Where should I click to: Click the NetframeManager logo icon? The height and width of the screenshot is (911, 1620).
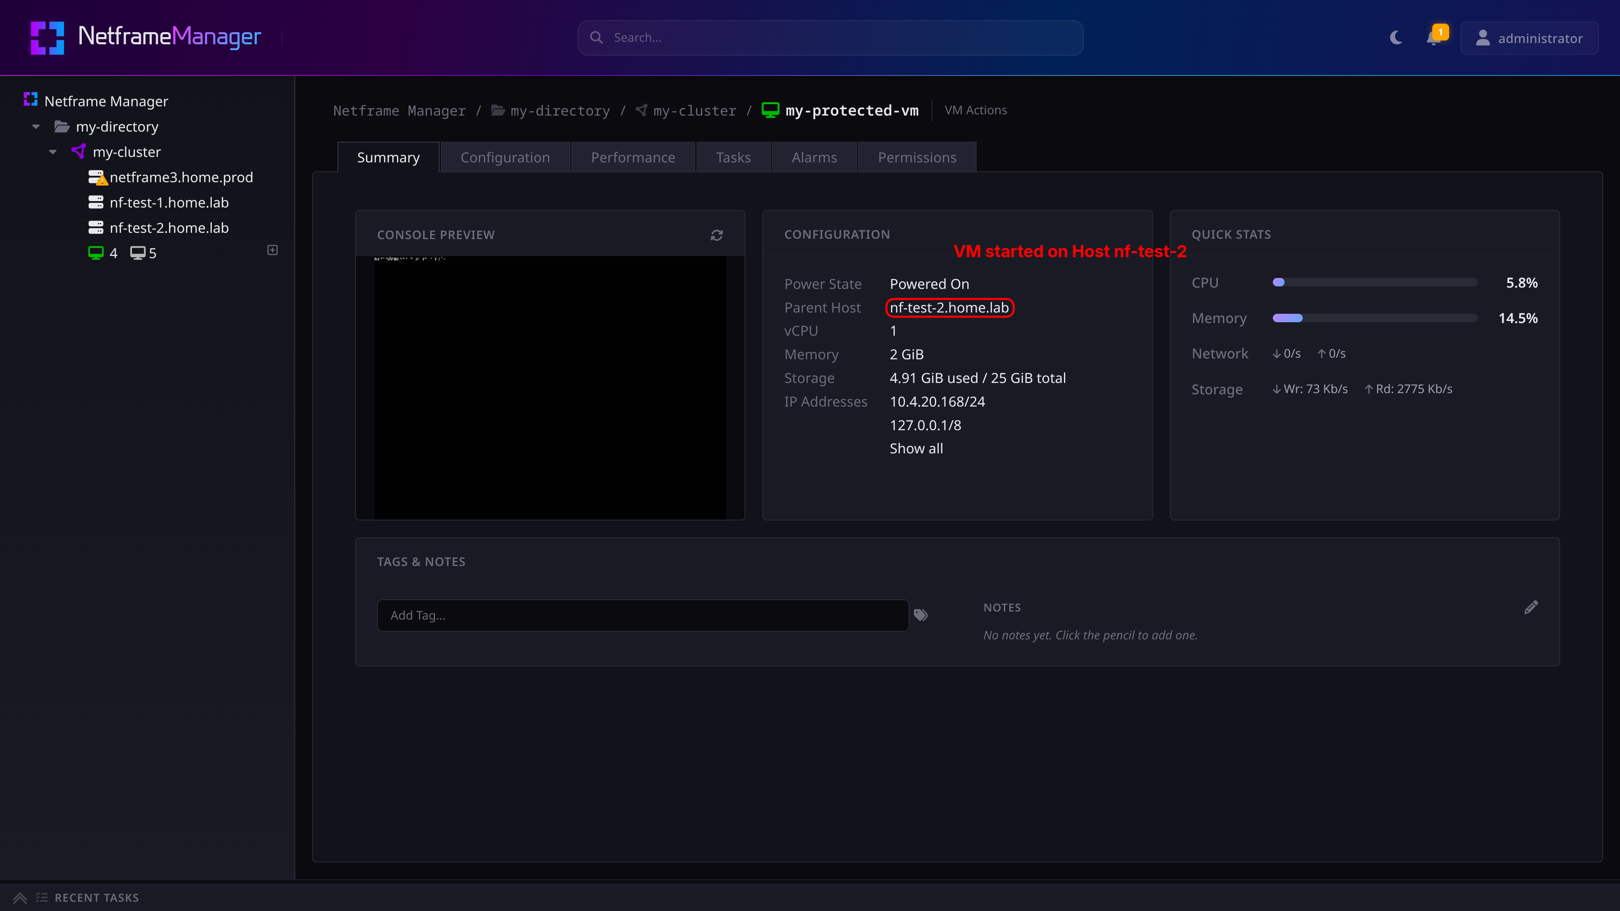[48, 38]
